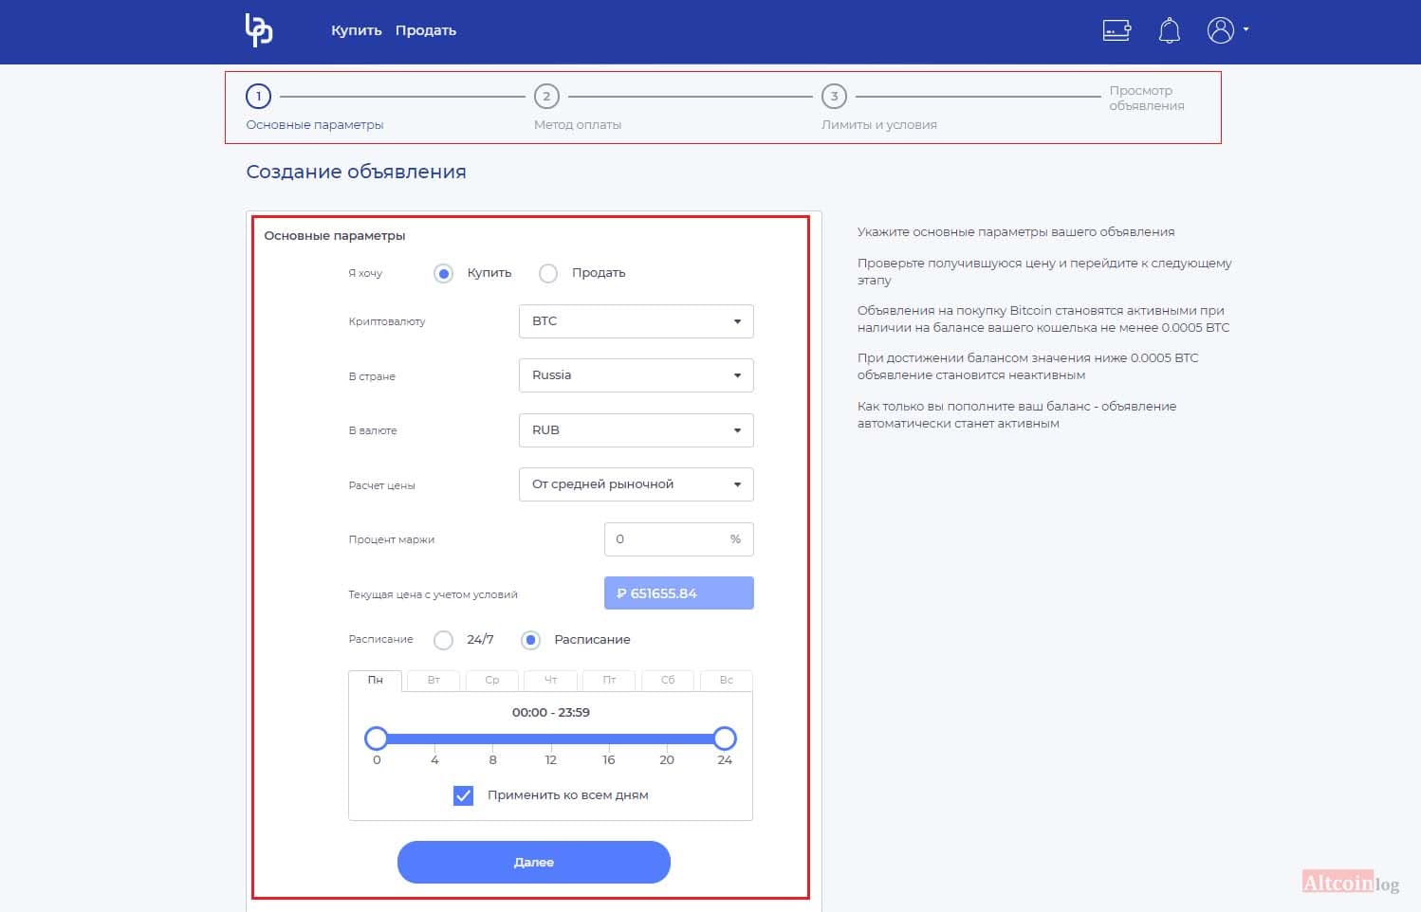This screenshot has width=1421, height=912.
Task: Select the Купить radio button
Action: [x=443, y=273]
